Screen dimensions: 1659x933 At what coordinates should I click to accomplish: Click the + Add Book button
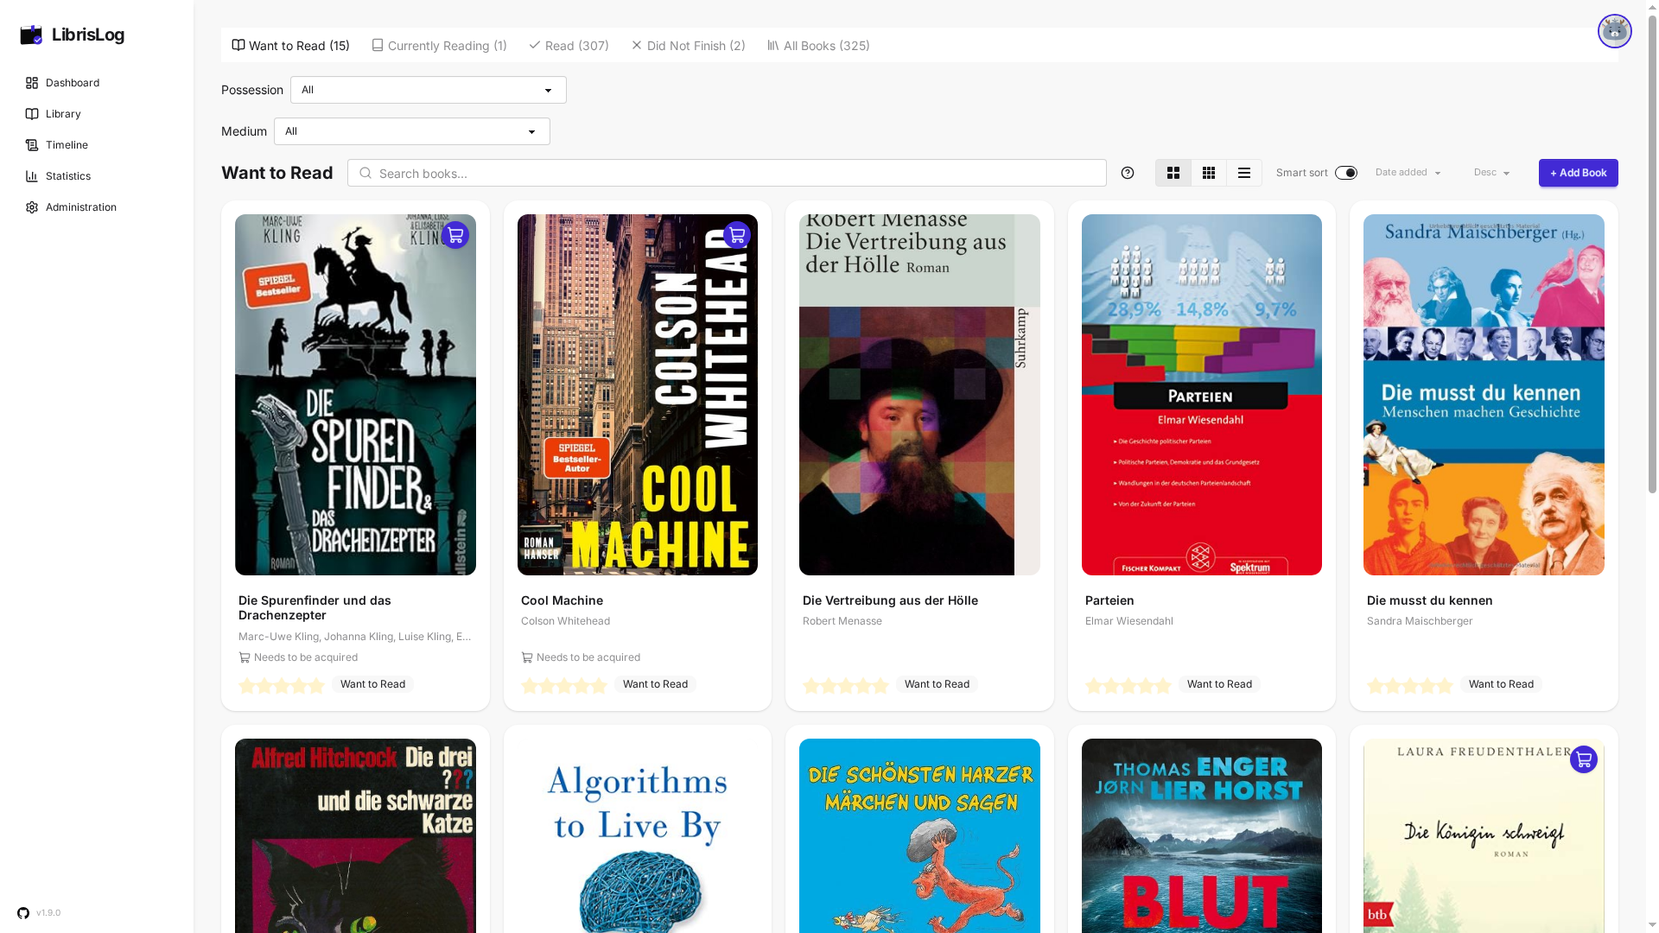pos(1578,173)
